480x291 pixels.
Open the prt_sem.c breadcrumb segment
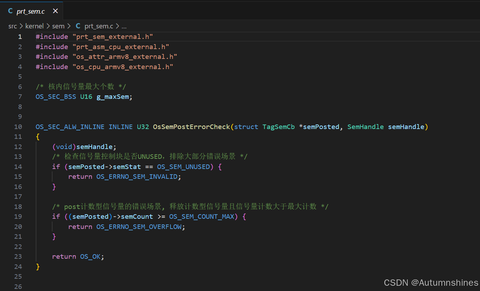pos(99,26)
